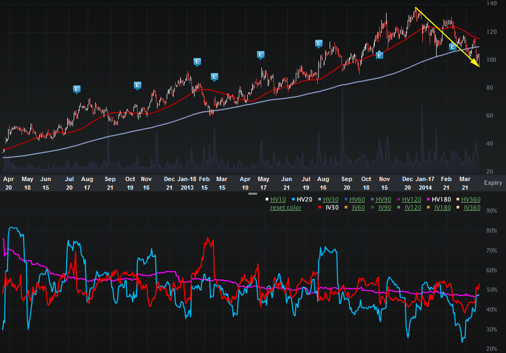
Task: Select the red IV30 color swatch
Action: (320, 207)
